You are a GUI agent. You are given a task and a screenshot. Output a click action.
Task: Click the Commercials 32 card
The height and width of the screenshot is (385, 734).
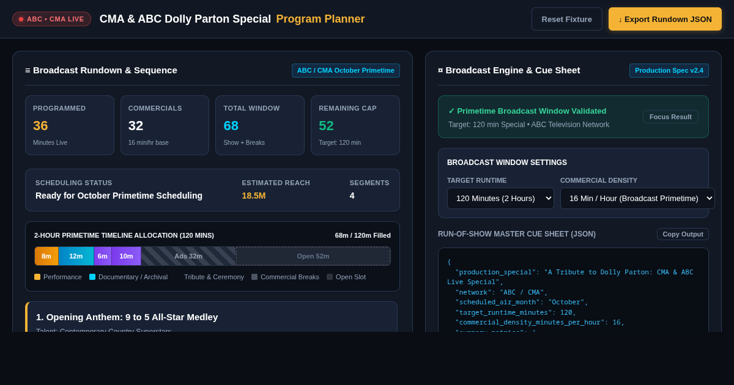tap(165, 125)
